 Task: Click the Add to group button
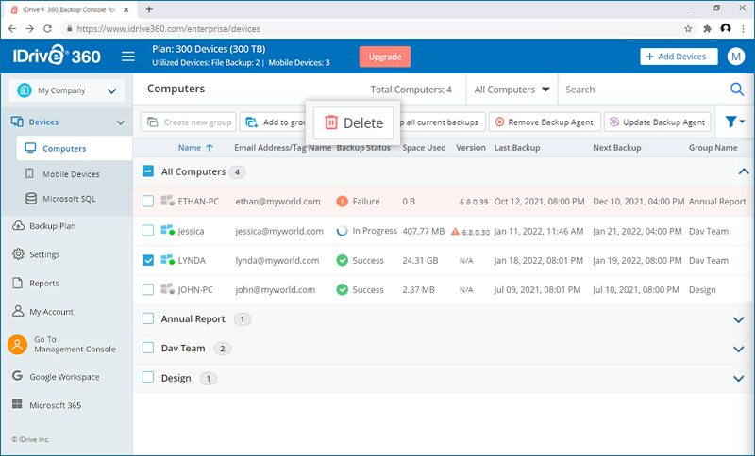(273, 122)
